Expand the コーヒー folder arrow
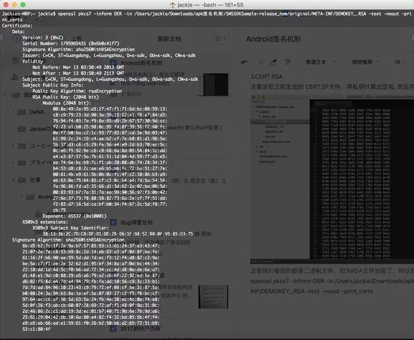This screenshot has width=414, height=340. pos(13,146)
